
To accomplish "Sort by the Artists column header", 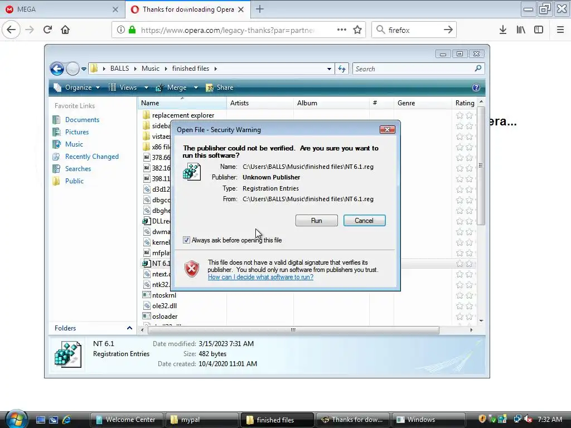I will (x=260, y=103).
